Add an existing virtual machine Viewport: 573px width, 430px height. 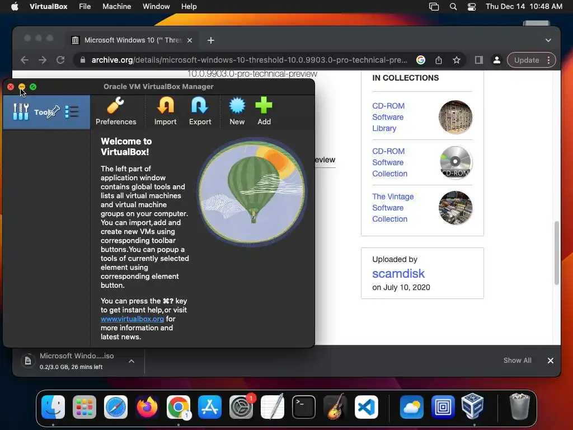pos(264,111)
